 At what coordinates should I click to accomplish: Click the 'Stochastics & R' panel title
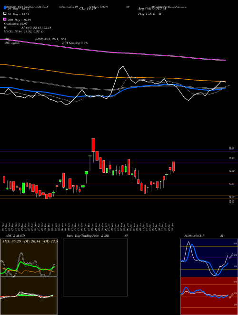coord(194,236)
